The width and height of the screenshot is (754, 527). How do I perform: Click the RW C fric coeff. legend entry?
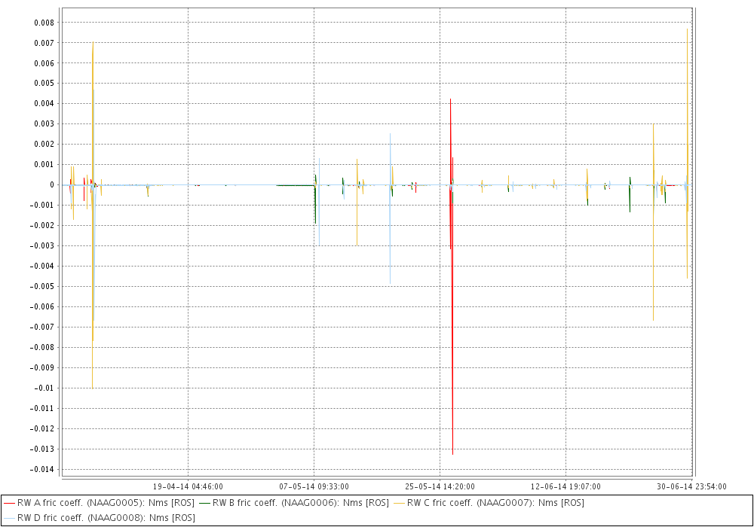click(x=489, y=503)
